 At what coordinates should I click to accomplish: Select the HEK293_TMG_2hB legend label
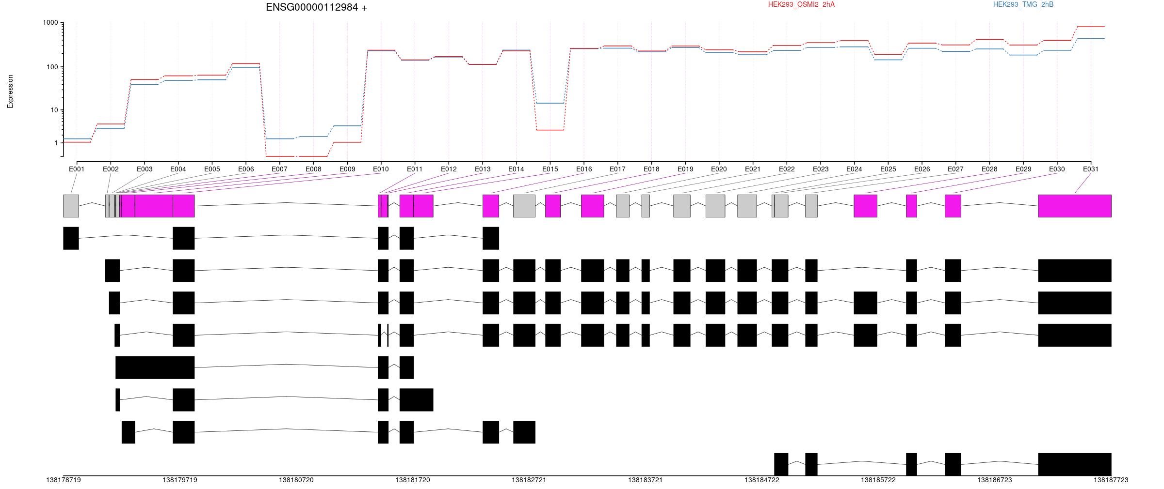(1023, 4)
